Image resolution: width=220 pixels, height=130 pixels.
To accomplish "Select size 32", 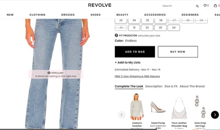I will [x=147, y=28].
